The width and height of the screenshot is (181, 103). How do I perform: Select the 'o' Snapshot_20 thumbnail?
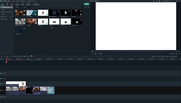coord(77,22)
